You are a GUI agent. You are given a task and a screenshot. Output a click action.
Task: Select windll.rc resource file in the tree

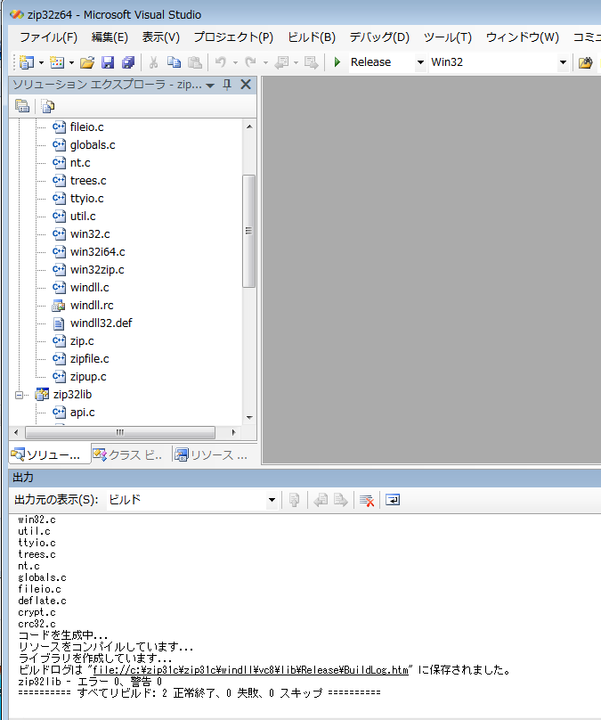click(x=92, y=306)
